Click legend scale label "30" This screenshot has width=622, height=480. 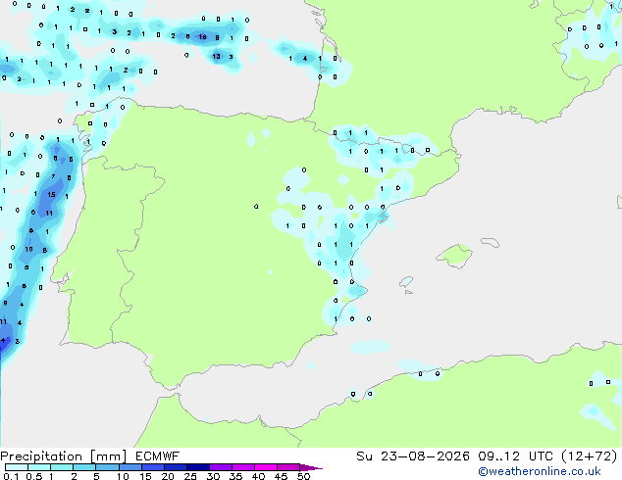click(x=213, y=476)
